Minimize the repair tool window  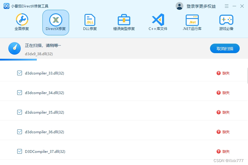pyautogui.click(x=234, y=6)
